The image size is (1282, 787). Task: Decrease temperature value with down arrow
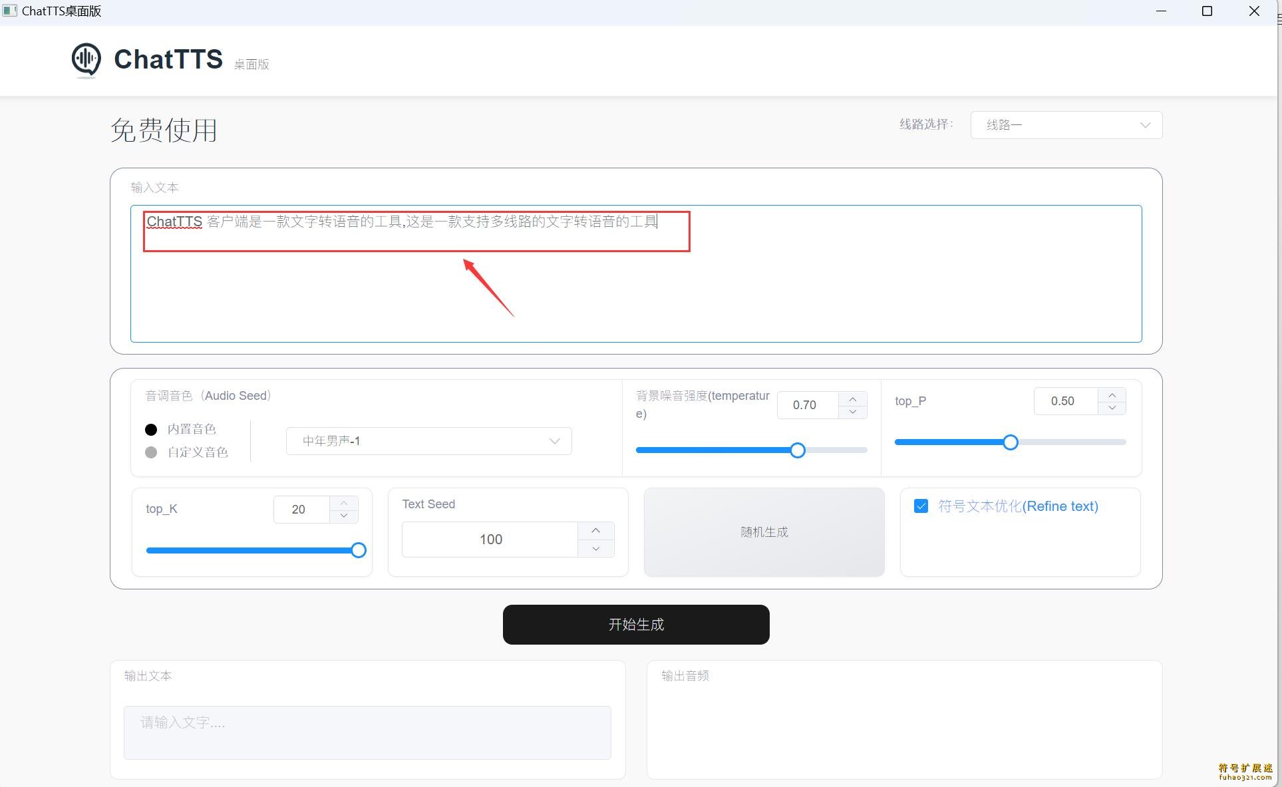pos(853,412)
